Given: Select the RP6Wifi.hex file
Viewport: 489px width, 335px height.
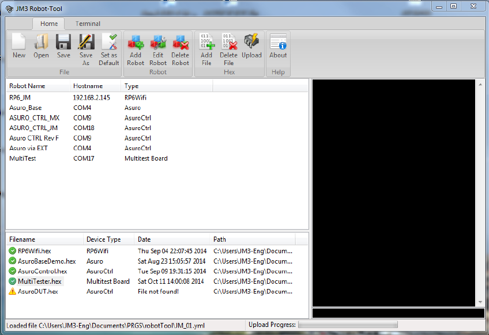Looking at the screenshot, I should (x=34, y=251).
